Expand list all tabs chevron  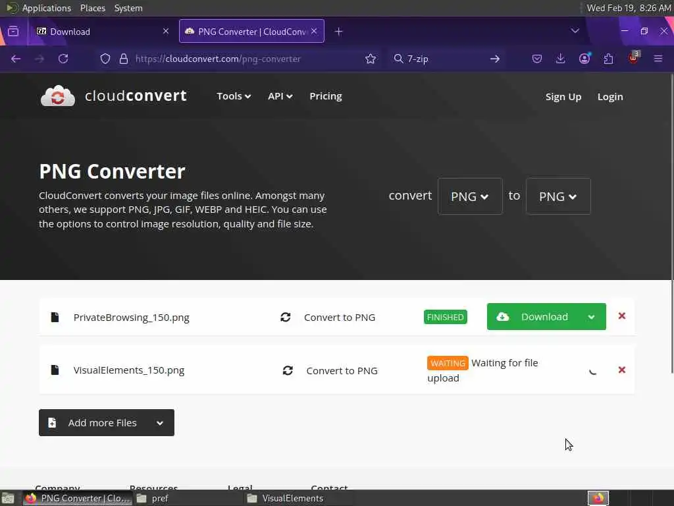pos(575,31)
